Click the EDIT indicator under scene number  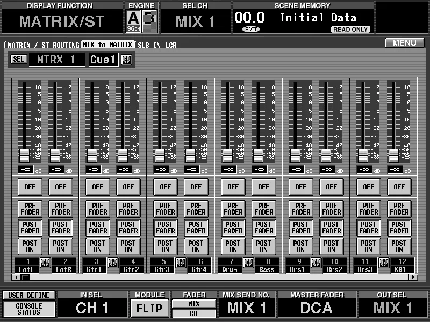(x=251, y=30)
